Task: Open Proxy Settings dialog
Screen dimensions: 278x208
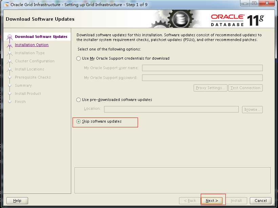Action: pos(210,88)
